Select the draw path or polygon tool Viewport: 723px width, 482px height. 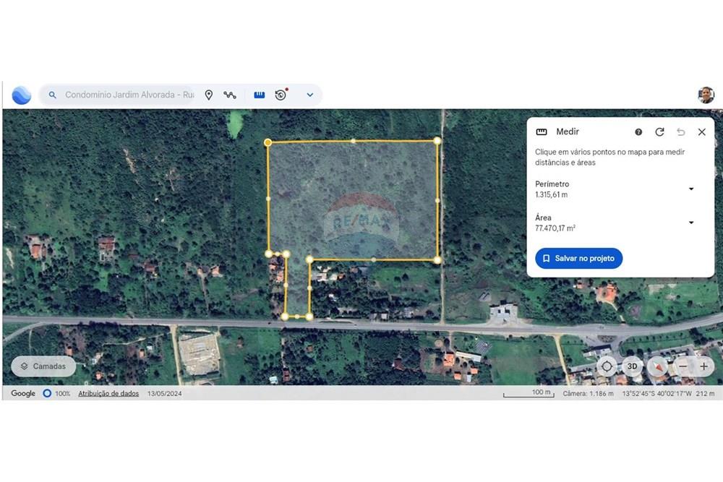[x=230, y=95]
